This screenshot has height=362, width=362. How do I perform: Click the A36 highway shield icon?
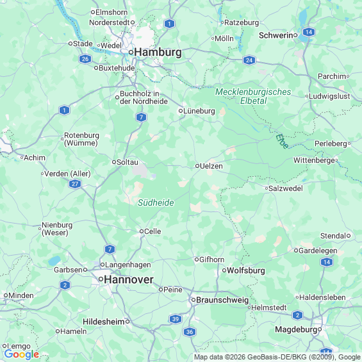coord(190,332)
